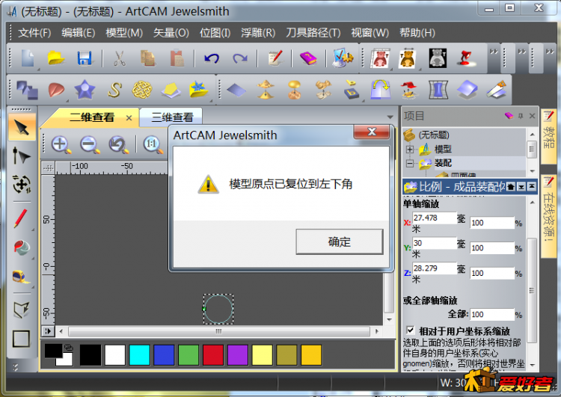
Task: Click the blue arch rotate icon
Action: (380, 90)
